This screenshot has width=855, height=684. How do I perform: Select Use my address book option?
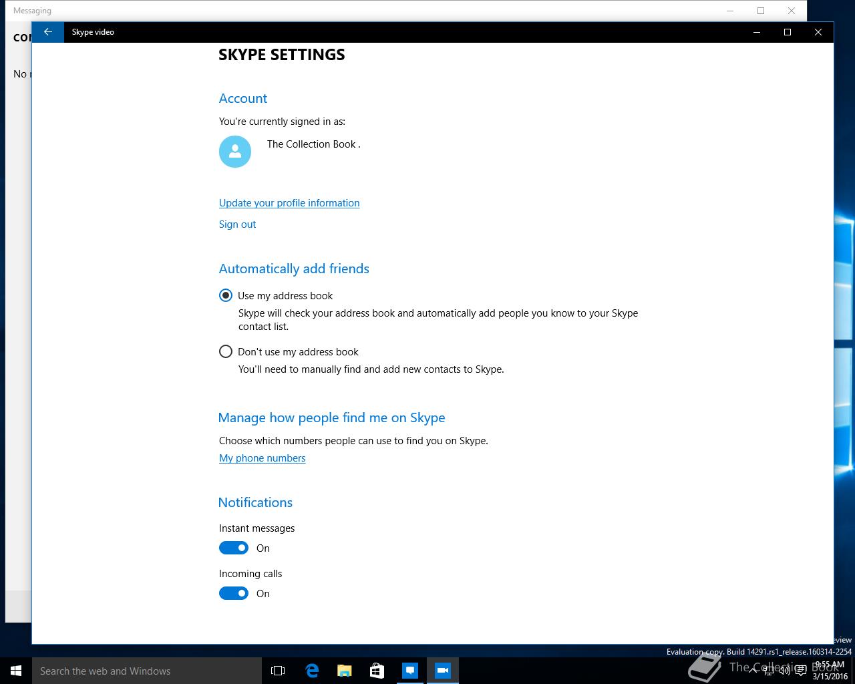point(276,295)
